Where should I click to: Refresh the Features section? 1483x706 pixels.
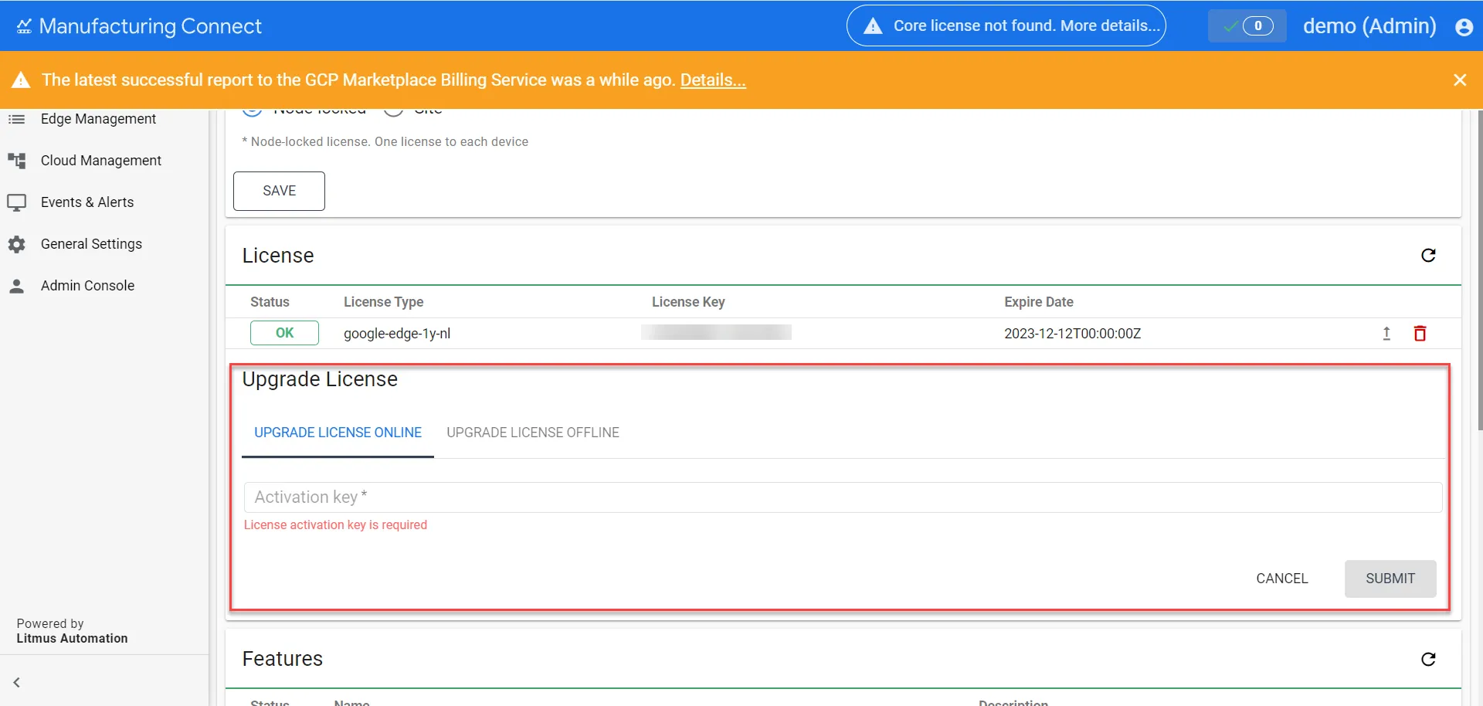(x=1428, y=659)
